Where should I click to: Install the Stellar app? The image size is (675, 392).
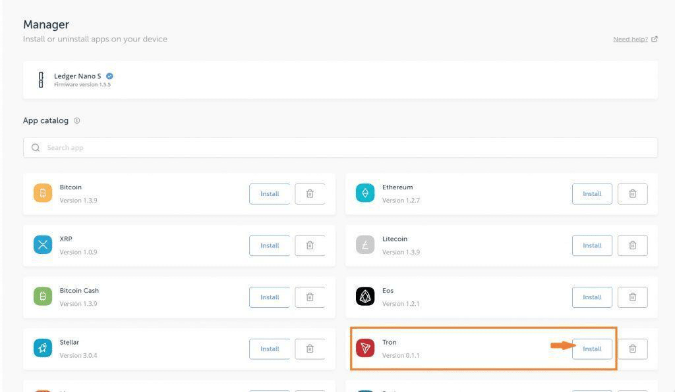(x=270, y=349)
